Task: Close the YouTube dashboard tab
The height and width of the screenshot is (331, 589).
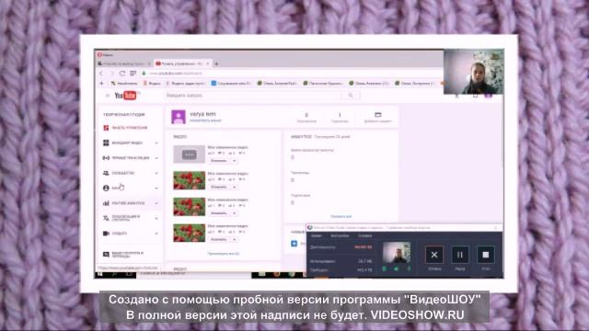Action: pos(207,63)
